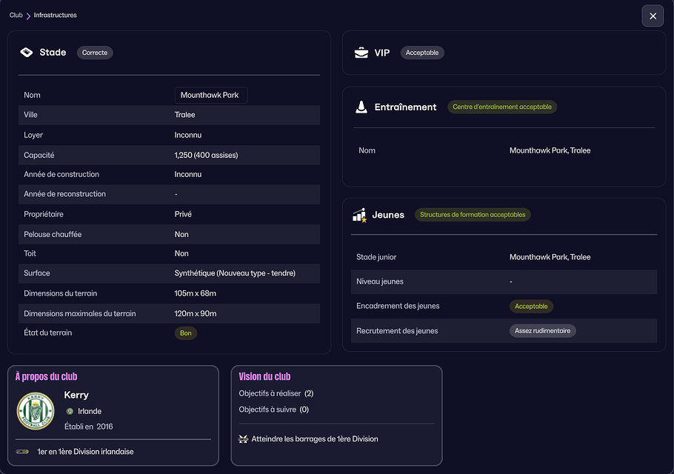Click the Correcte stadium rating badge

point(95,53)
